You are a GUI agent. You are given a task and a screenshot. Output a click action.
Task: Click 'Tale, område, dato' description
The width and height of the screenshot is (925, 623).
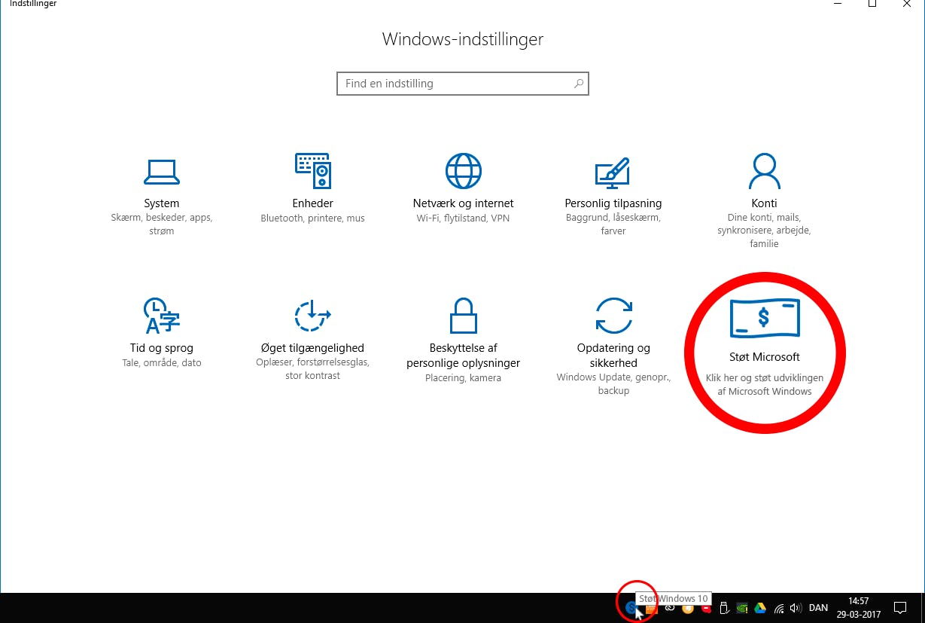point(161,363)
